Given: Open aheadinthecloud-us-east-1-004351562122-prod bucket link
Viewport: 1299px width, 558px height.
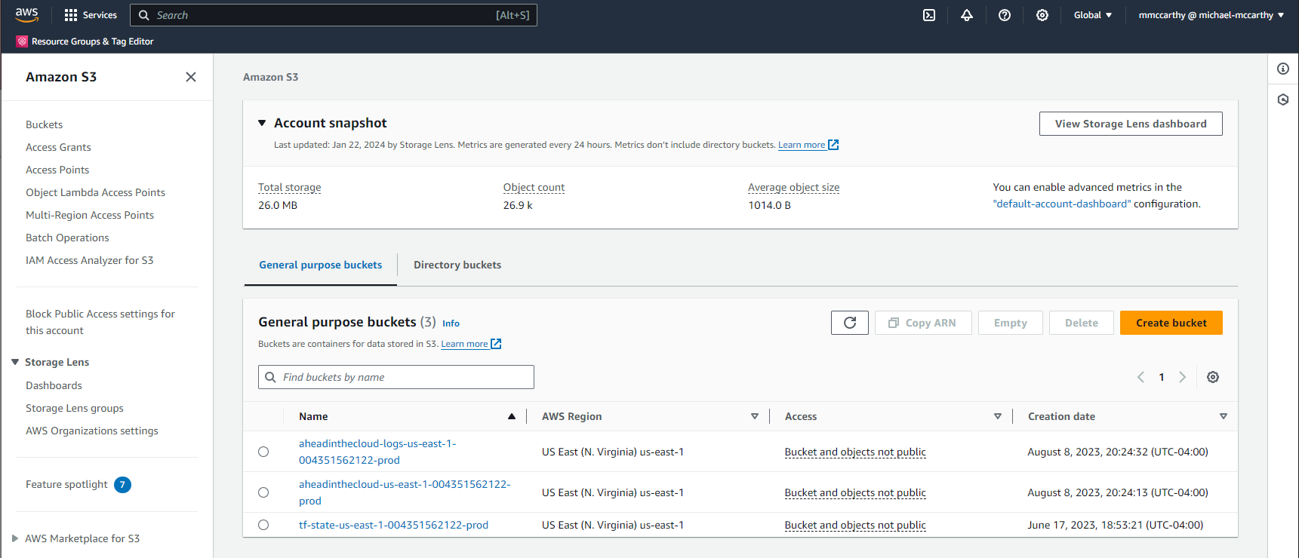Looking at the screenshot, I should coord(405,492).
